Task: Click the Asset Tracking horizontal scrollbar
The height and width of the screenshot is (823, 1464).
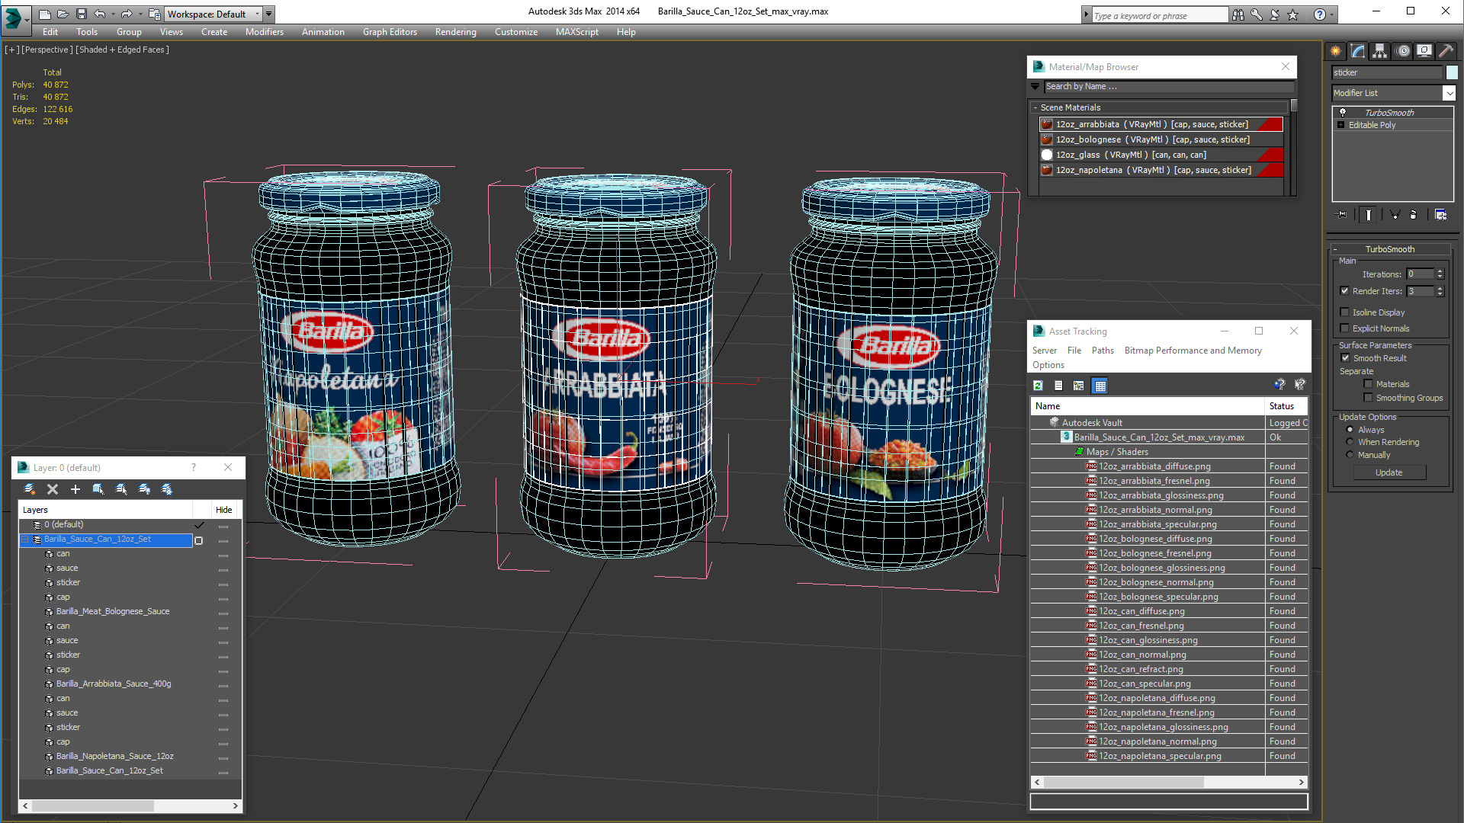Action: click(1169, 783)
